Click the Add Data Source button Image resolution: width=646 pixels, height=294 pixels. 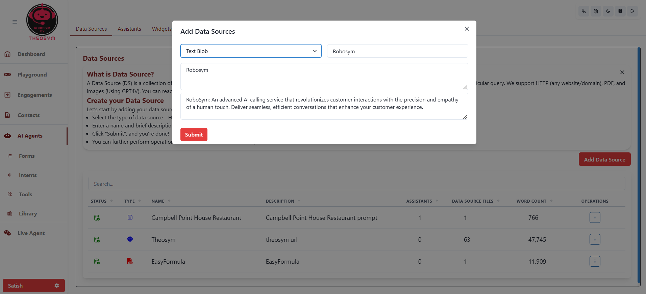(x=605, y=159)
